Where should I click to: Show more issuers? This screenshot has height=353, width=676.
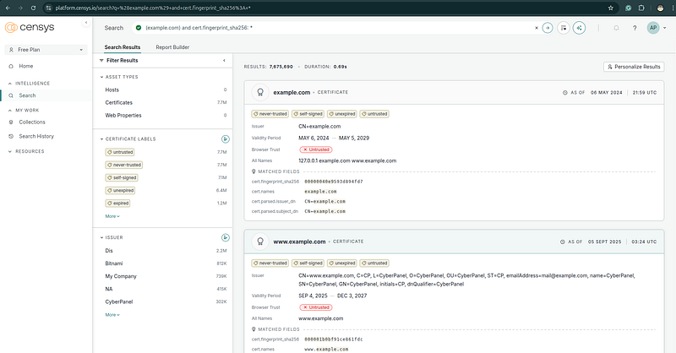[112, 315]
